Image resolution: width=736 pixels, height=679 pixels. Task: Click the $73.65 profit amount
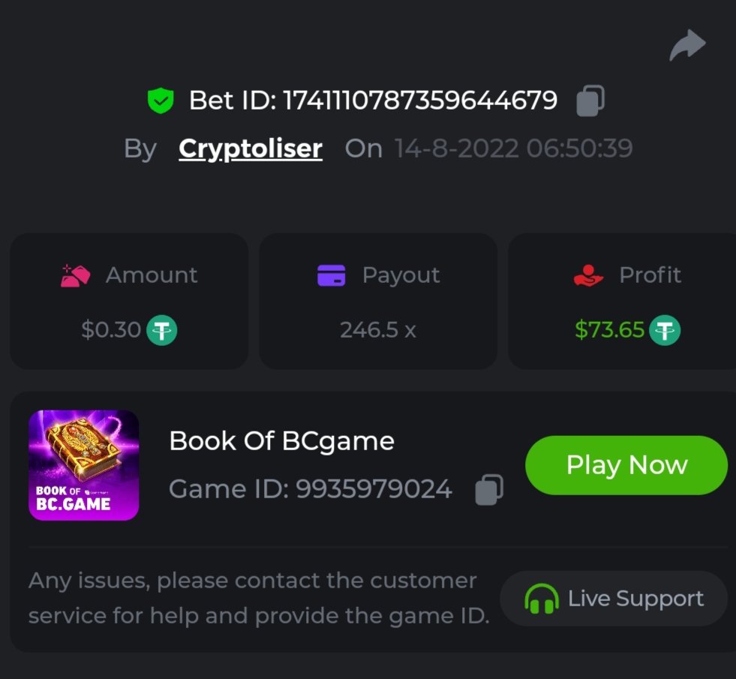coord(609,330)
